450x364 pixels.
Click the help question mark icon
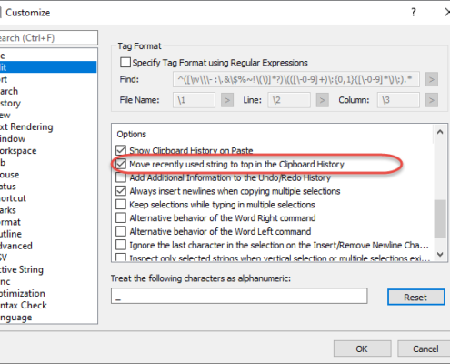414,13
